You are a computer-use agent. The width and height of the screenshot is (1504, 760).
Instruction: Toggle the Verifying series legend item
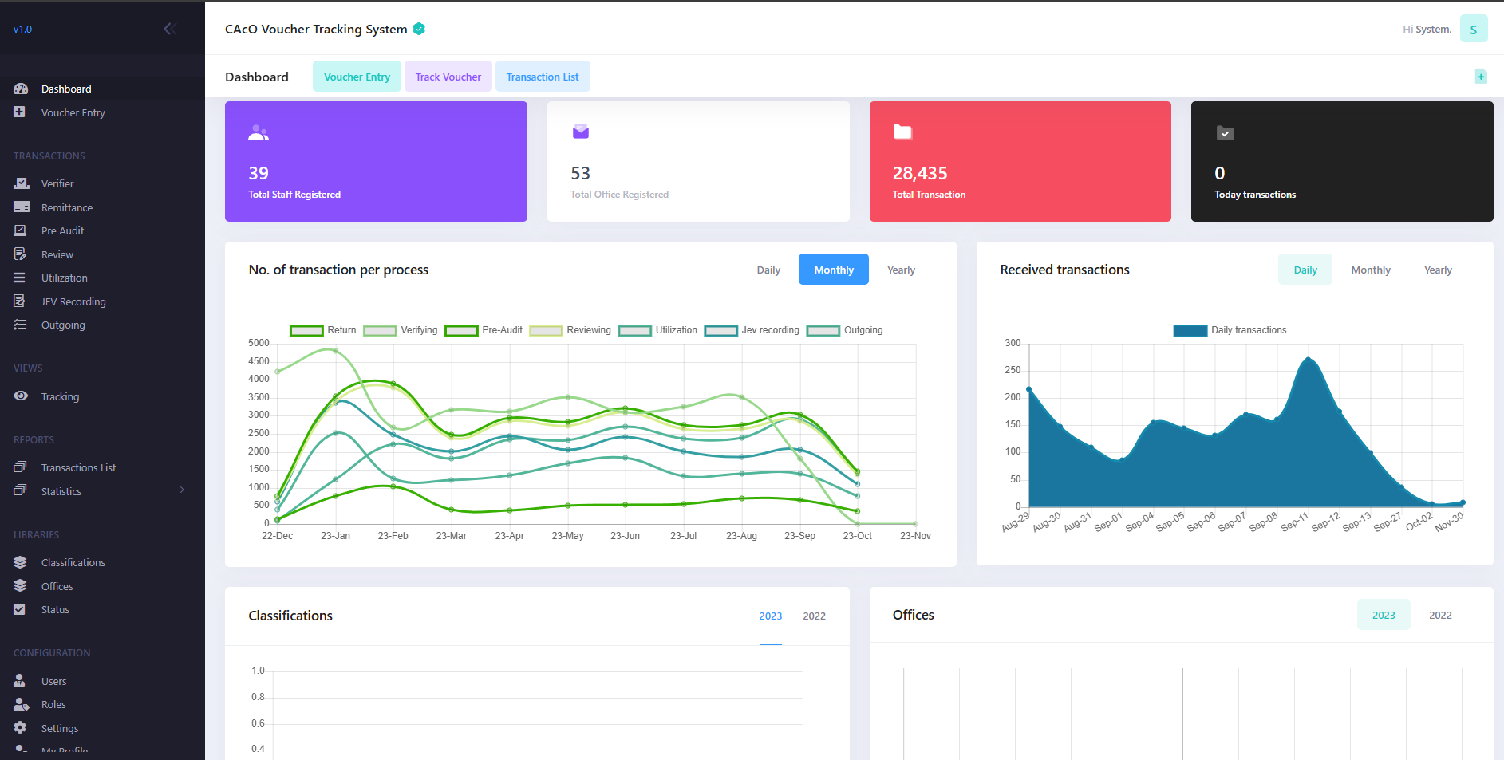(380, 330)
